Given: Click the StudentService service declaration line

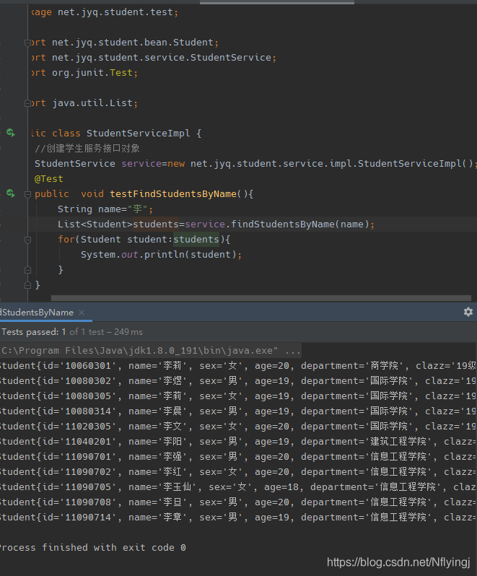Looking at the screenshot, I should pos(255,163).
